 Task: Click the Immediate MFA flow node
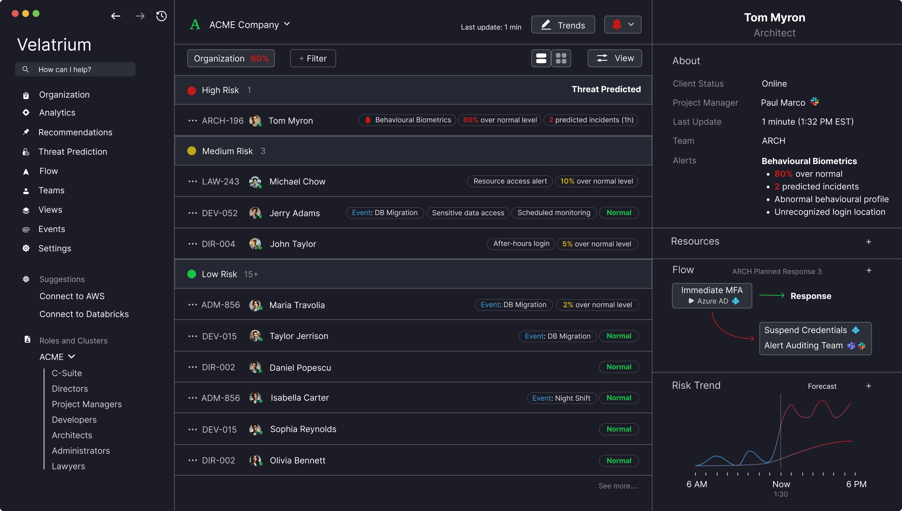point(712,296)
